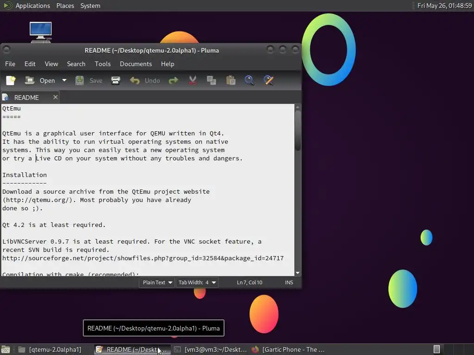474x355 pixels.
Task: Switch to qtemu-2.0alpha1 folder taskbar window
Action: point(50,349)
